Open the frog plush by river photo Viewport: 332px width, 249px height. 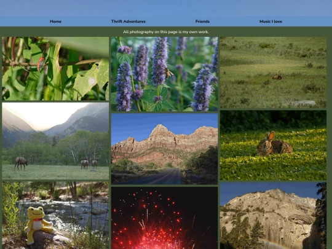point(55,215)
